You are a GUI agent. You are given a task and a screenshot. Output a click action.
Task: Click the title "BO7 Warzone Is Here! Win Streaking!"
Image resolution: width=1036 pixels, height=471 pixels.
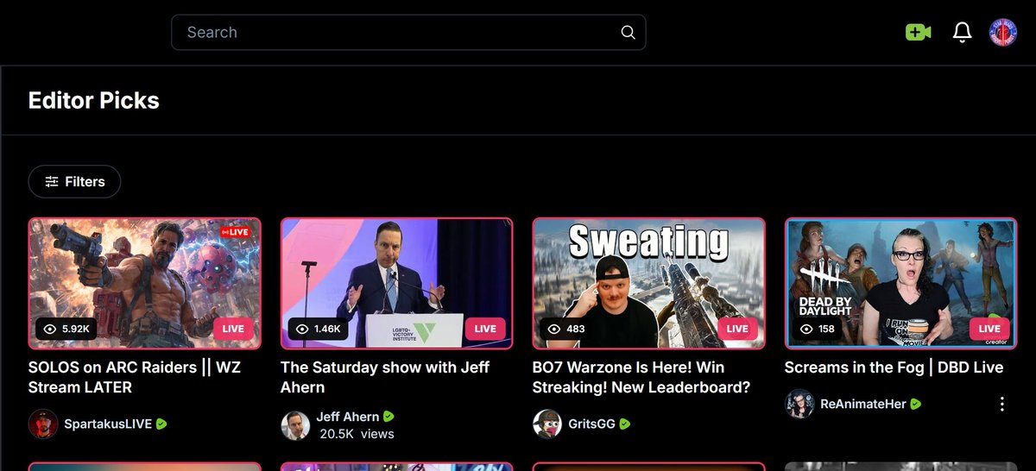pos(641,378)
